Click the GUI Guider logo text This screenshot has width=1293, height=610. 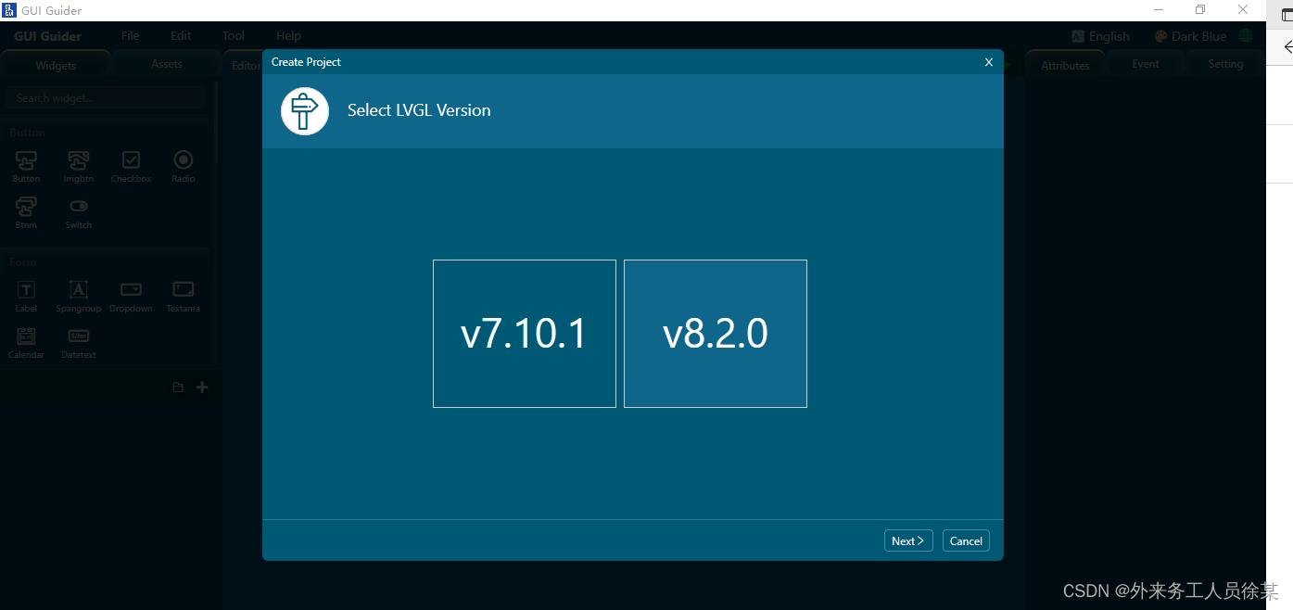click(48, 36)
